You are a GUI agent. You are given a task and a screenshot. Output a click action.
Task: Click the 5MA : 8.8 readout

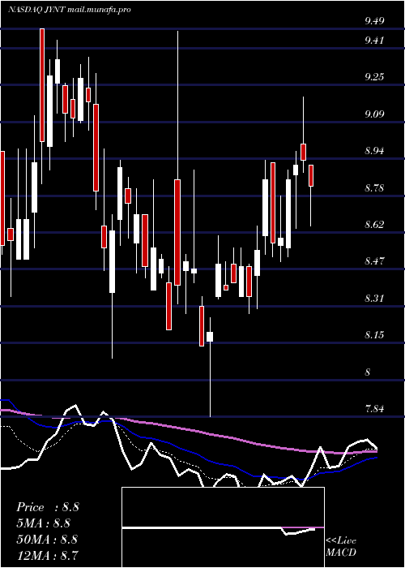(44, 523)
